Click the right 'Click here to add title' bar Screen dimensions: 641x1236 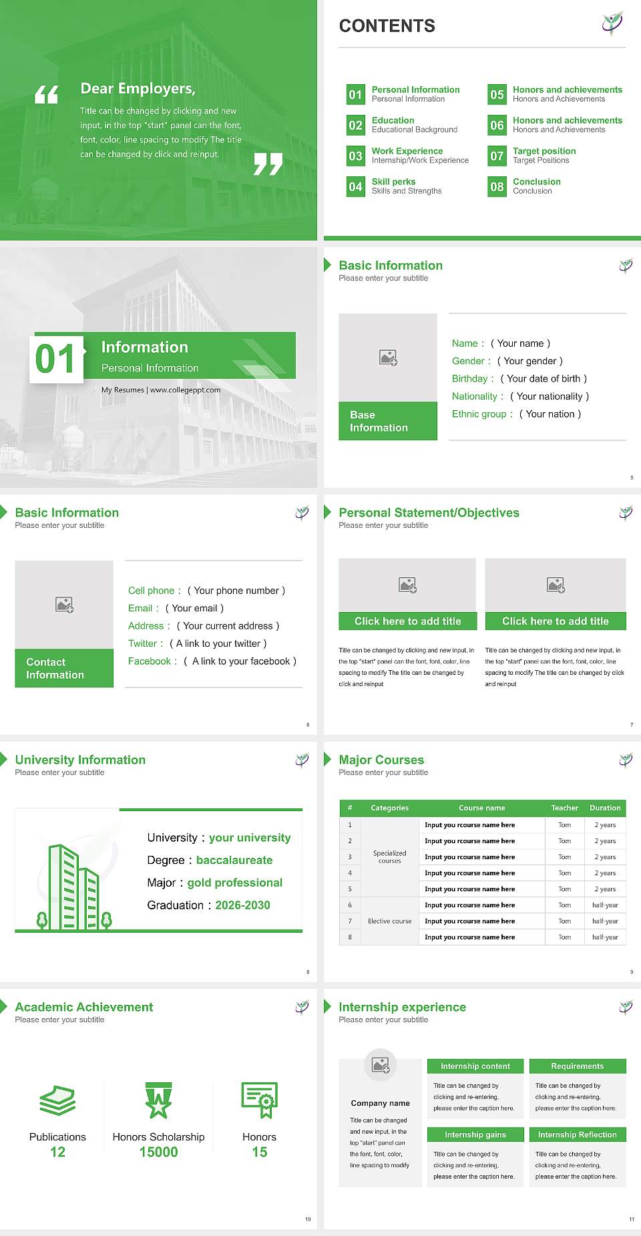tap(556, 621)
